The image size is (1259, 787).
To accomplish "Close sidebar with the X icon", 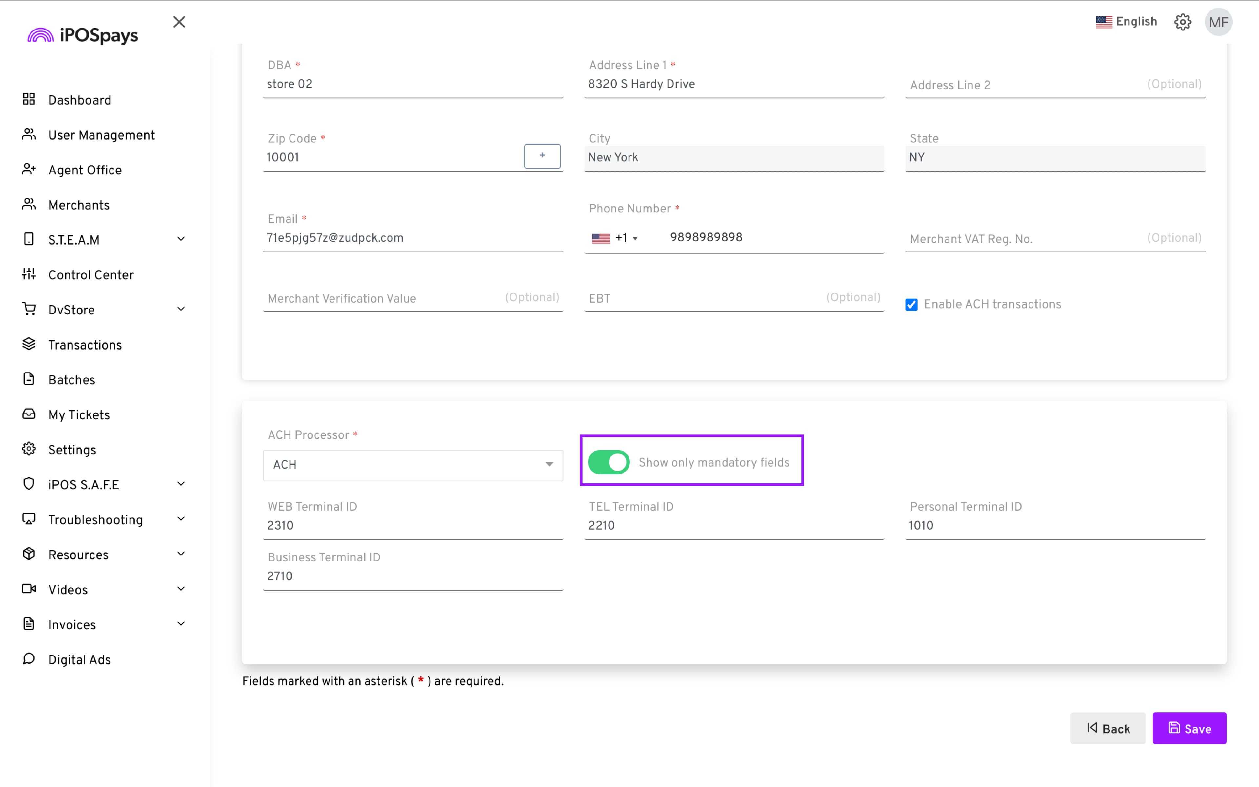I will click(179, 22).
